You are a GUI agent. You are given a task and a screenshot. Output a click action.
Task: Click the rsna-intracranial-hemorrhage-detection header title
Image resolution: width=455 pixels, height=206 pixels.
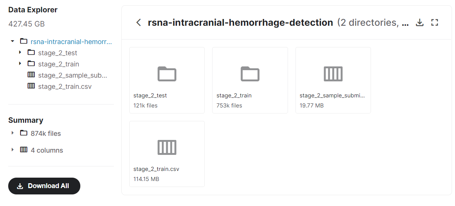pyautogui.click(x=240, y=23)
